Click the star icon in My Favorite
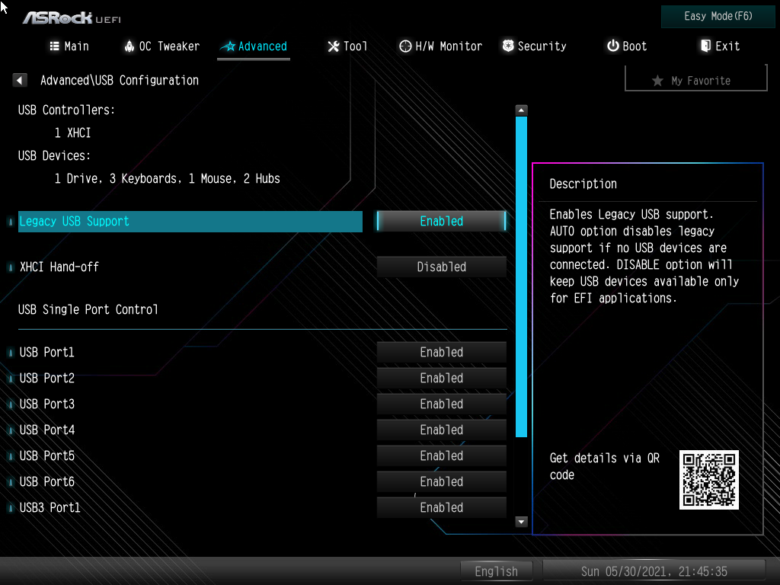 pos(657,81)
